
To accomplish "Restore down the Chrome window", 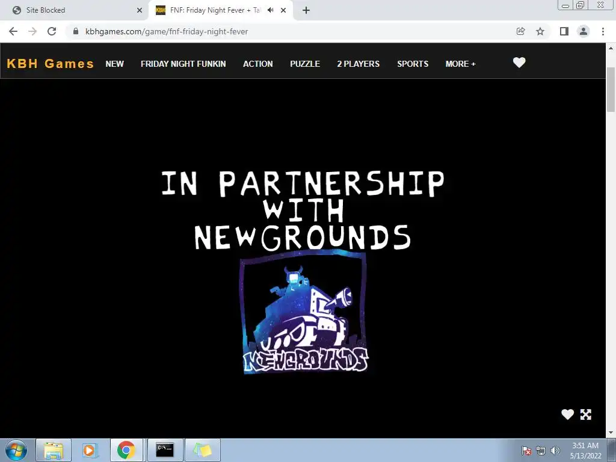I will click(x=580, y=5).
